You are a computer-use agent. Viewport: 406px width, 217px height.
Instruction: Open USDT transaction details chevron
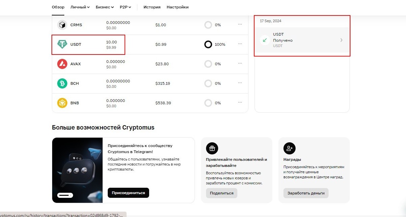(341, 40)
